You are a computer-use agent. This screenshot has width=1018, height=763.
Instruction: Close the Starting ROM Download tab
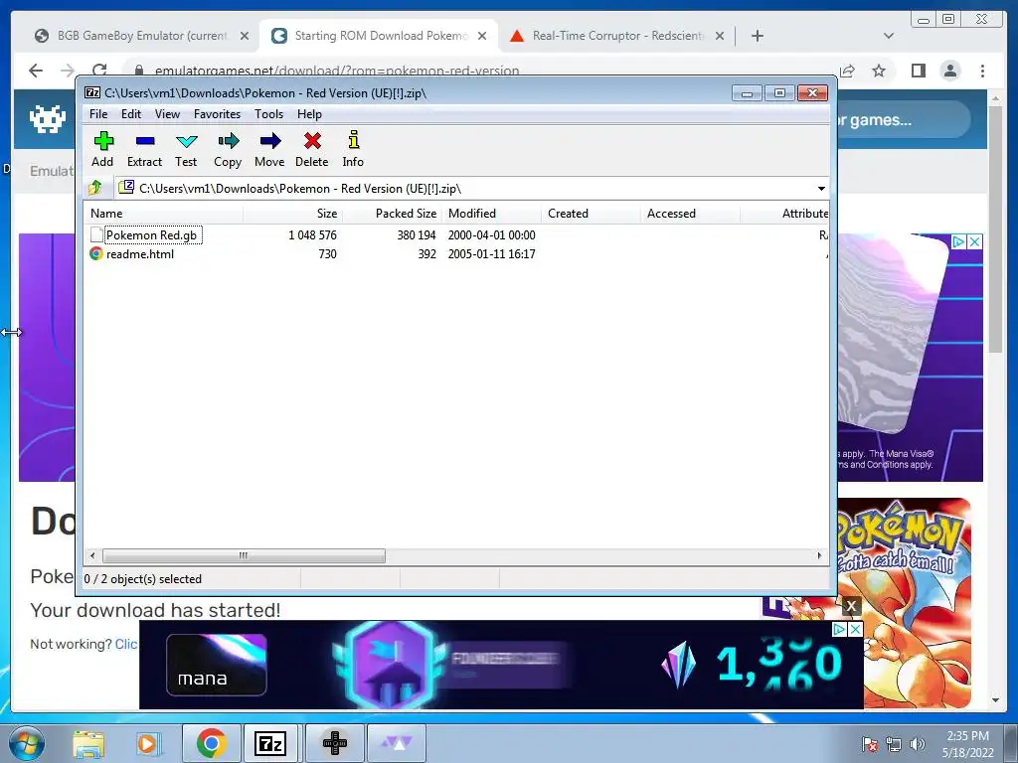[482, 37]
